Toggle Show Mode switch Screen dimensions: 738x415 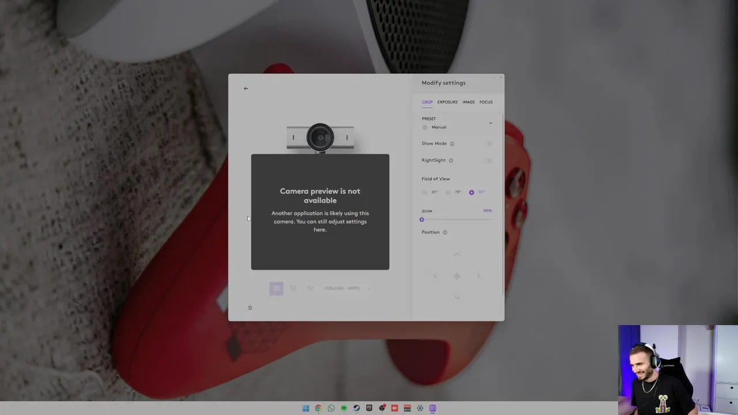(488, 144)
